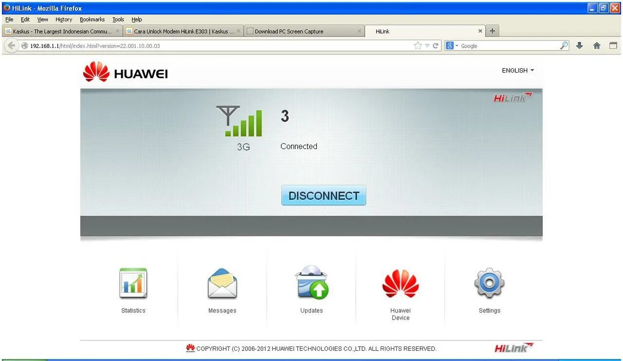Close the Cara Unlock Modem HiLink tab
623x361 pixels.
(x=238, y=31)
